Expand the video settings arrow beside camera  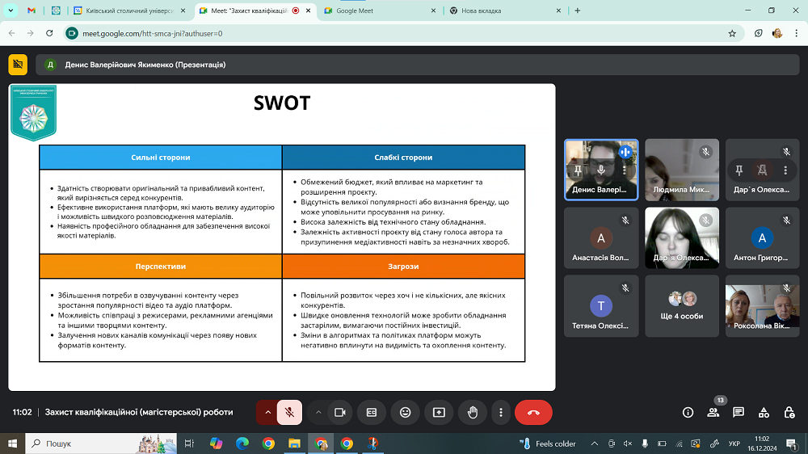(x=318, y=412)
